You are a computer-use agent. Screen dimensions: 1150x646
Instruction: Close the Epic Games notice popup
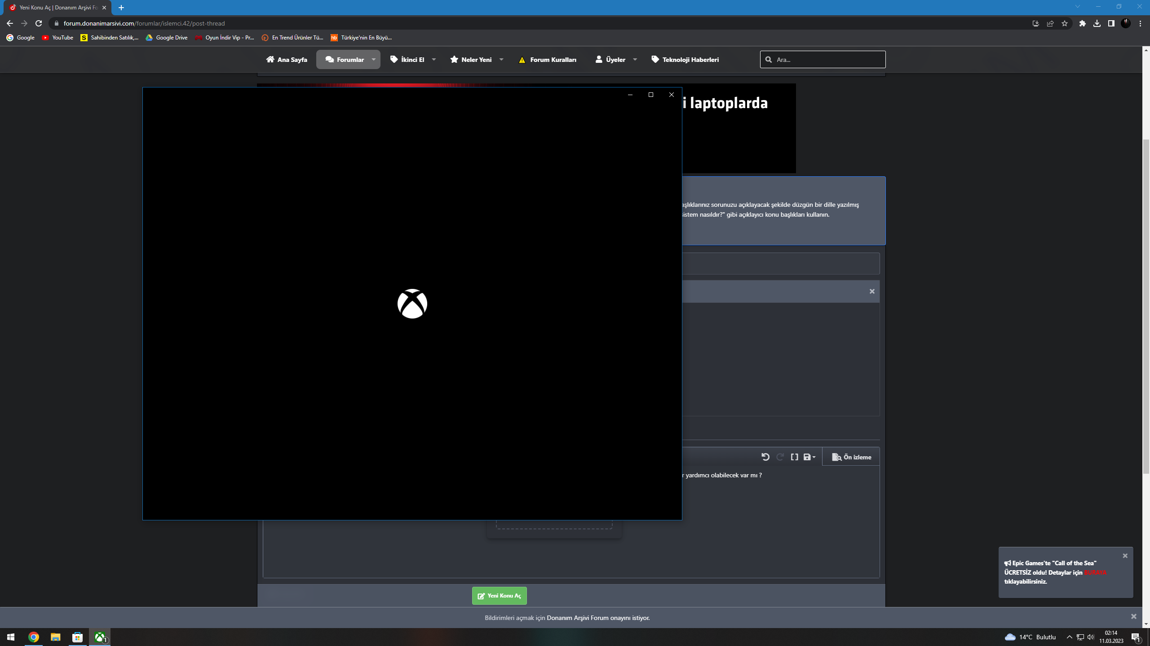pyautogui.click(x=1125, y=555)
